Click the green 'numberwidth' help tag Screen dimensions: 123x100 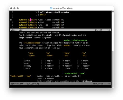[x=71, y=74]
